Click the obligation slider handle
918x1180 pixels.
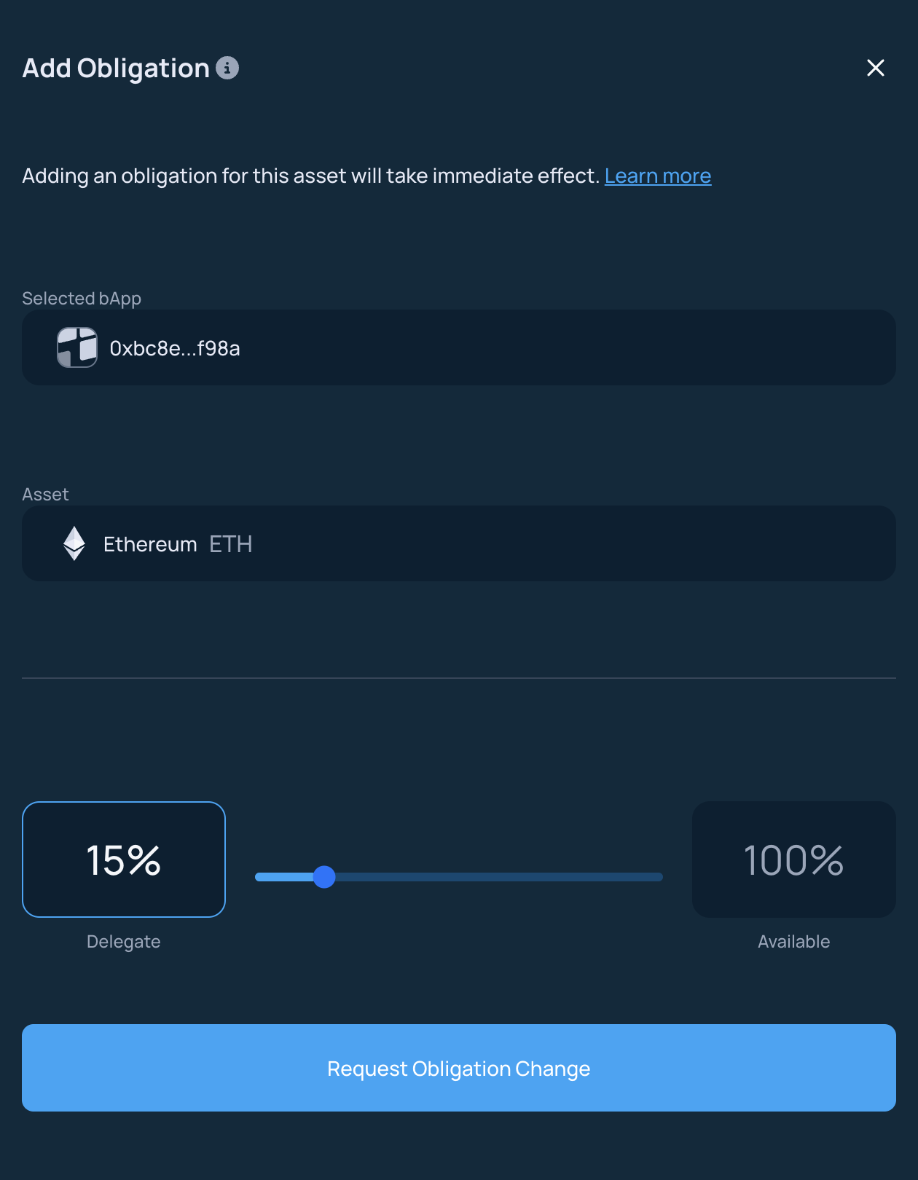[x=324, y=877]
